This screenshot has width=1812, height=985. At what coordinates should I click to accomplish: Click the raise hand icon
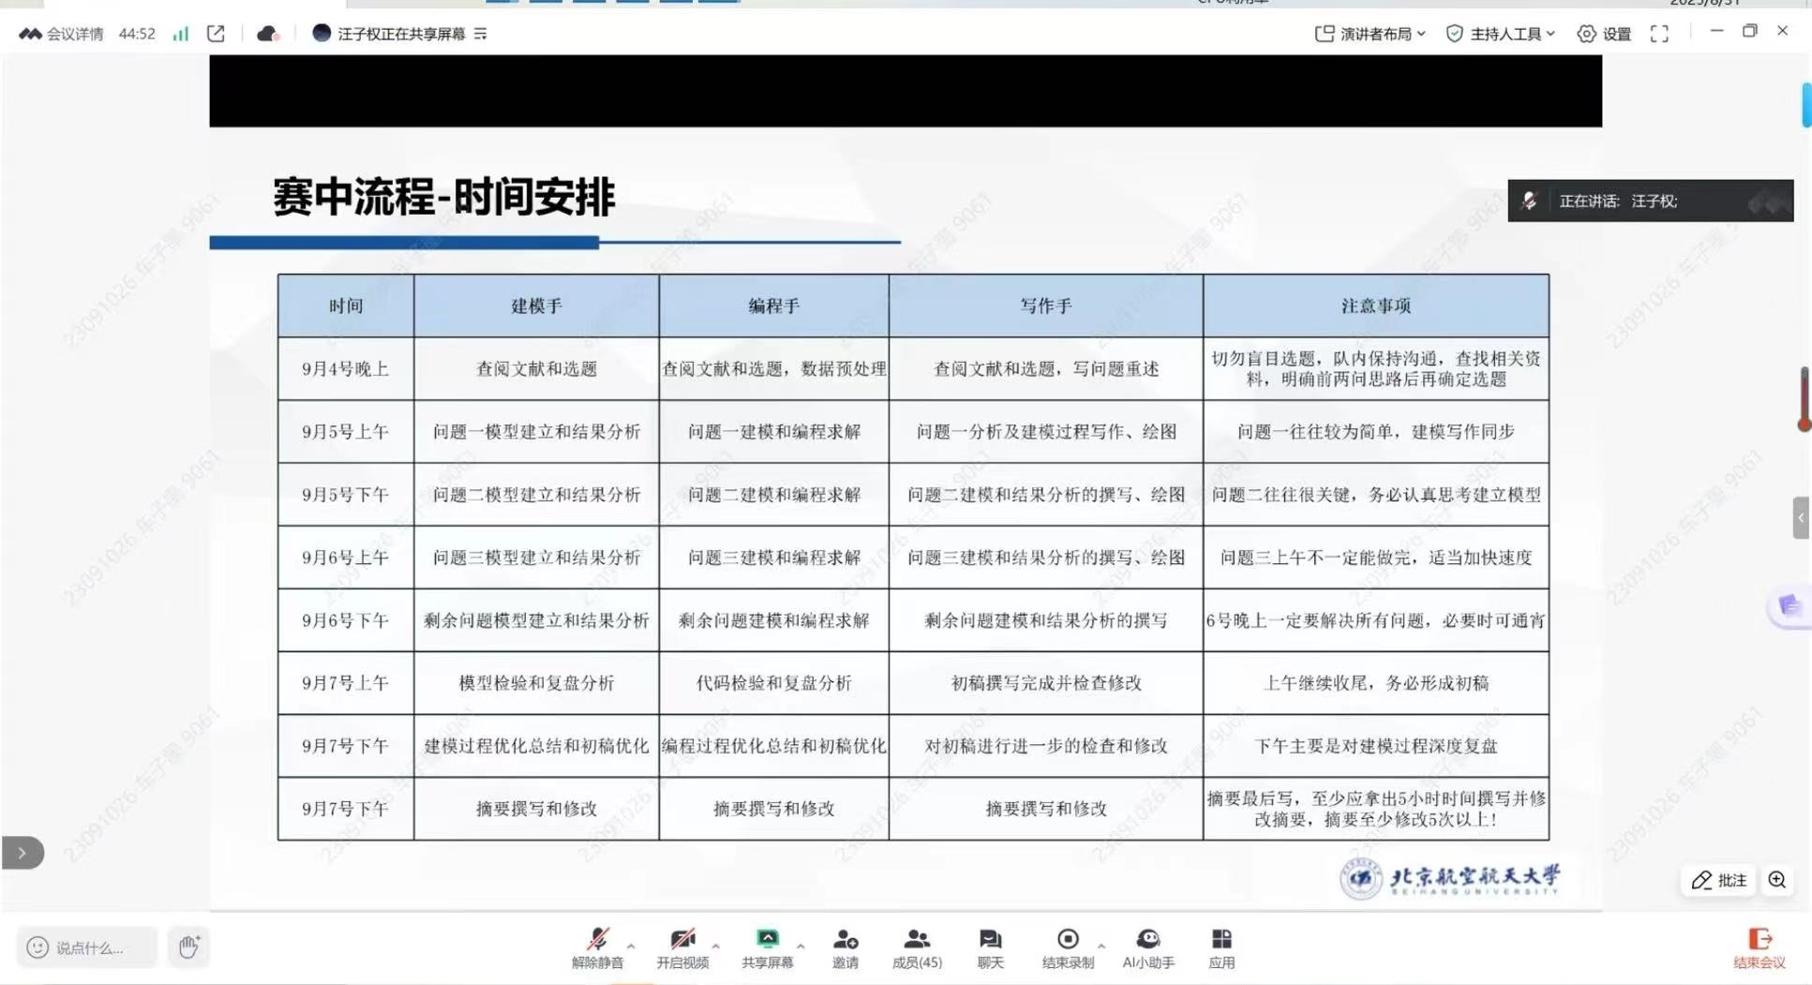pos(188,947)
